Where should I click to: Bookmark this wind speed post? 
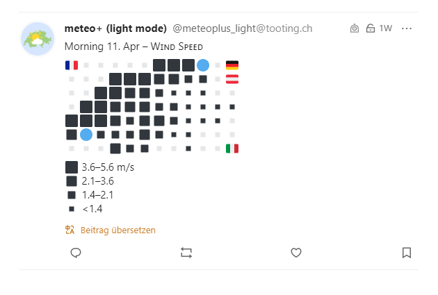tap(407, 253)
